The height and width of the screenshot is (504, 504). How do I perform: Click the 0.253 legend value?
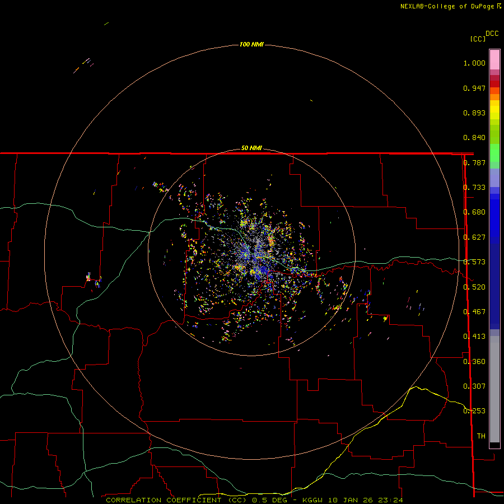tap(474, 411)
